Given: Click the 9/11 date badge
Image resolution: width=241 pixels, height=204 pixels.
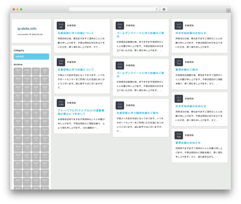Looking at the screenshot, I should click(x=61, y=62).
